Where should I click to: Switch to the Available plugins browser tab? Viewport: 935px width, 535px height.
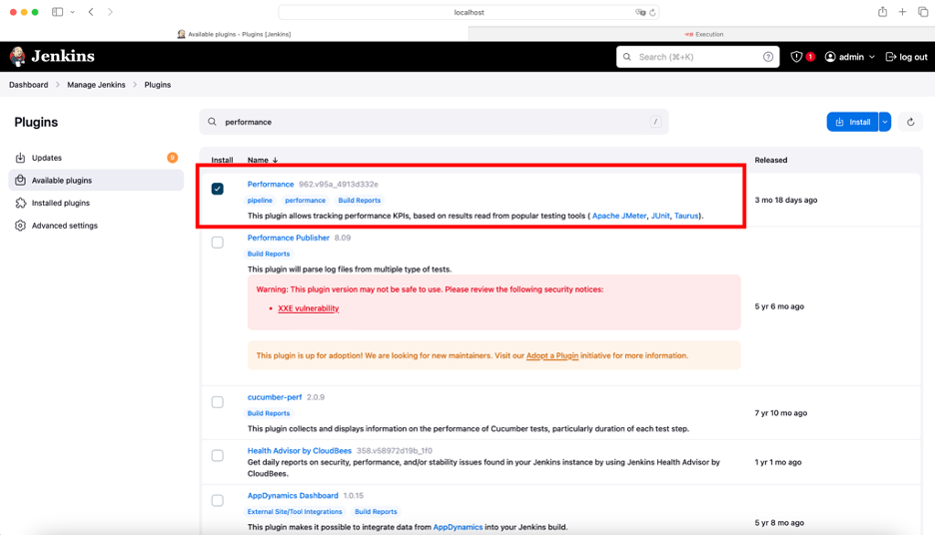235,34
